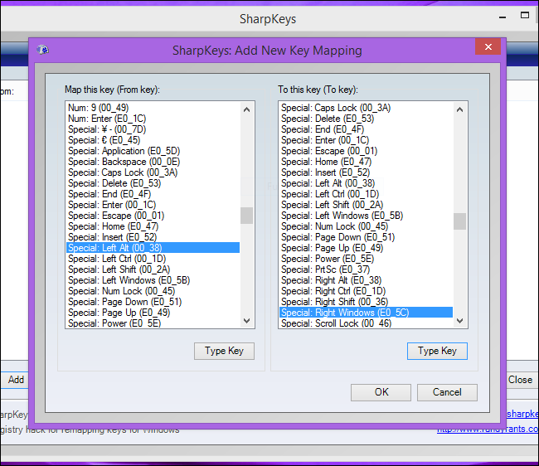Viewport: 539px width, 466px height.
Task: Select Special: Right Ctrl (E0_1D) in To list
Action: (x=366, y=291)
